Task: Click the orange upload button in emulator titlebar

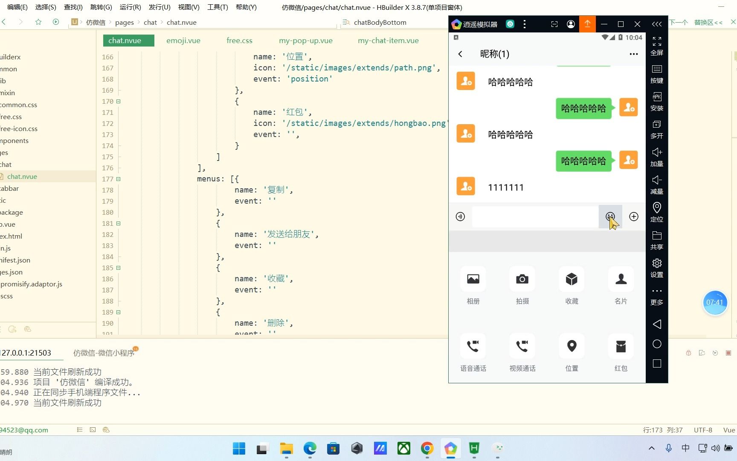Action: [587, 24]
